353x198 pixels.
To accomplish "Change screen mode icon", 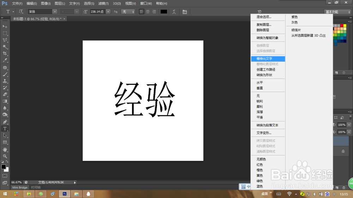I will [x=5, y=183].
